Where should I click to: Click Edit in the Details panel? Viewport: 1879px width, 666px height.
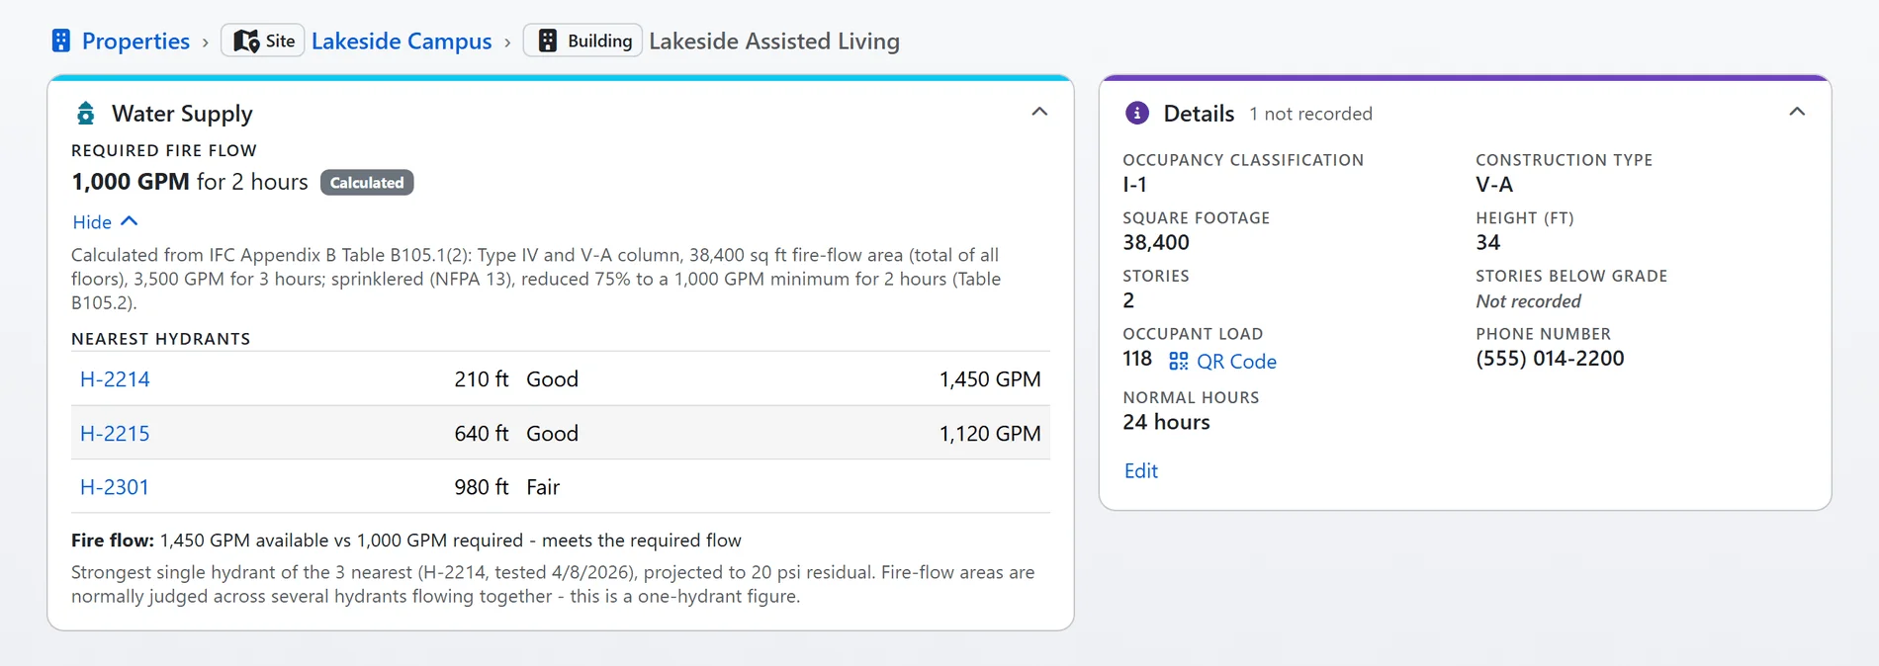click(1141, 471)
